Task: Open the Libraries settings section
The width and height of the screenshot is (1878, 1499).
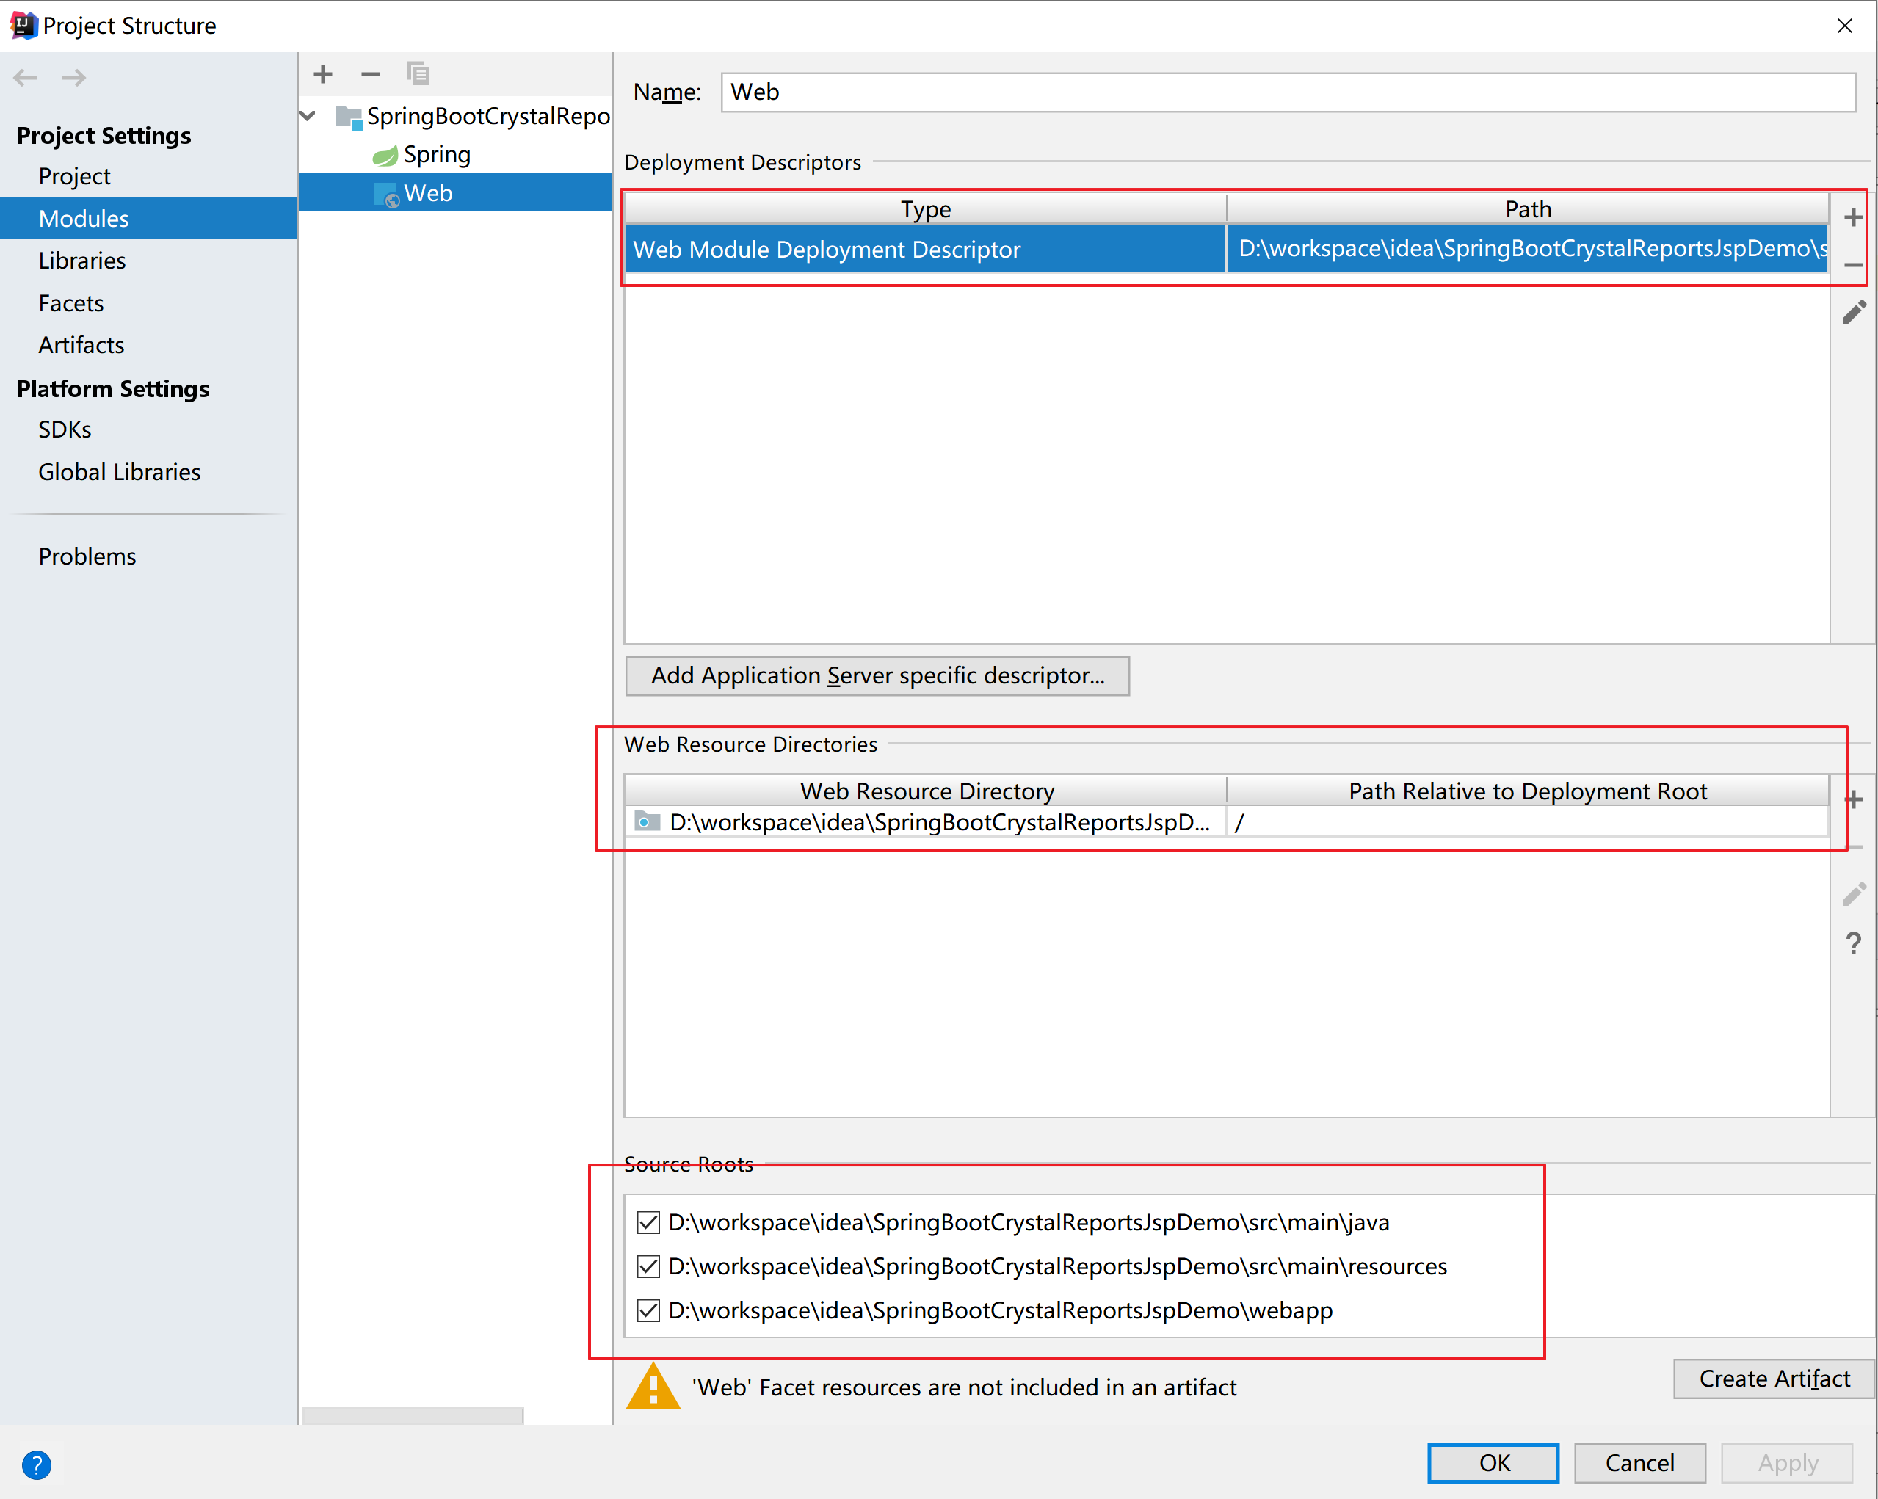Action: (82, 261)
